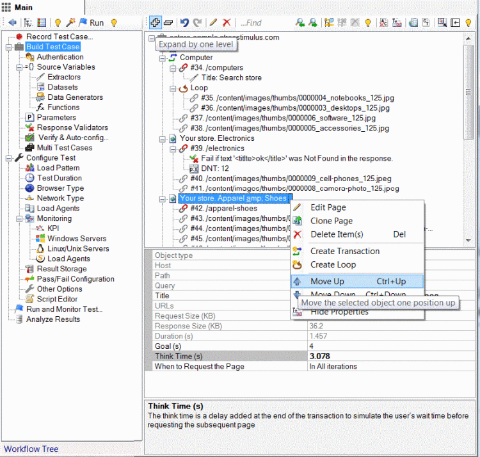Click the red X Delete toolbar icon
The width and height of the screenshot is (480, 457).
227,22
